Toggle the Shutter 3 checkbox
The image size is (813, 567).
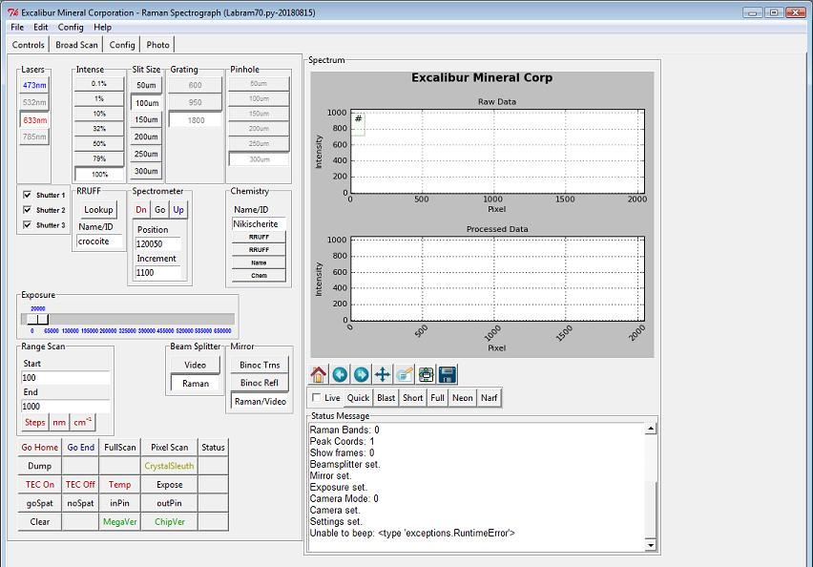[x=28, y=225]
